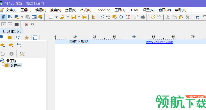Open the 设置(N) menu
This screenshot has height=110, width=206.
click(x=148, y=10)
